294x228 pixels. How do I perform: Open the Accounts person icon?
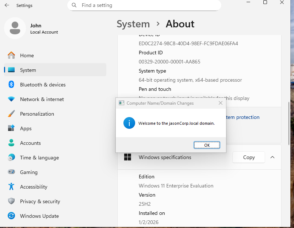point(11,143)
